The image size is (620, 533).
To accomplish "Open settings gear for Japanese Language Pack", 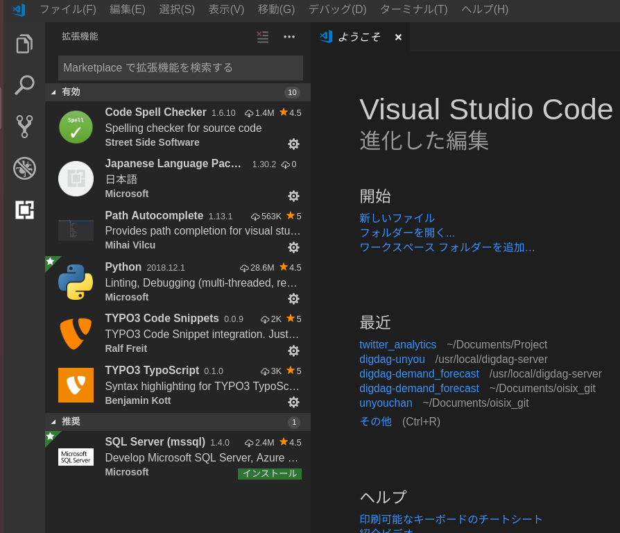I will pyautogui.click(x=293, y=196).
